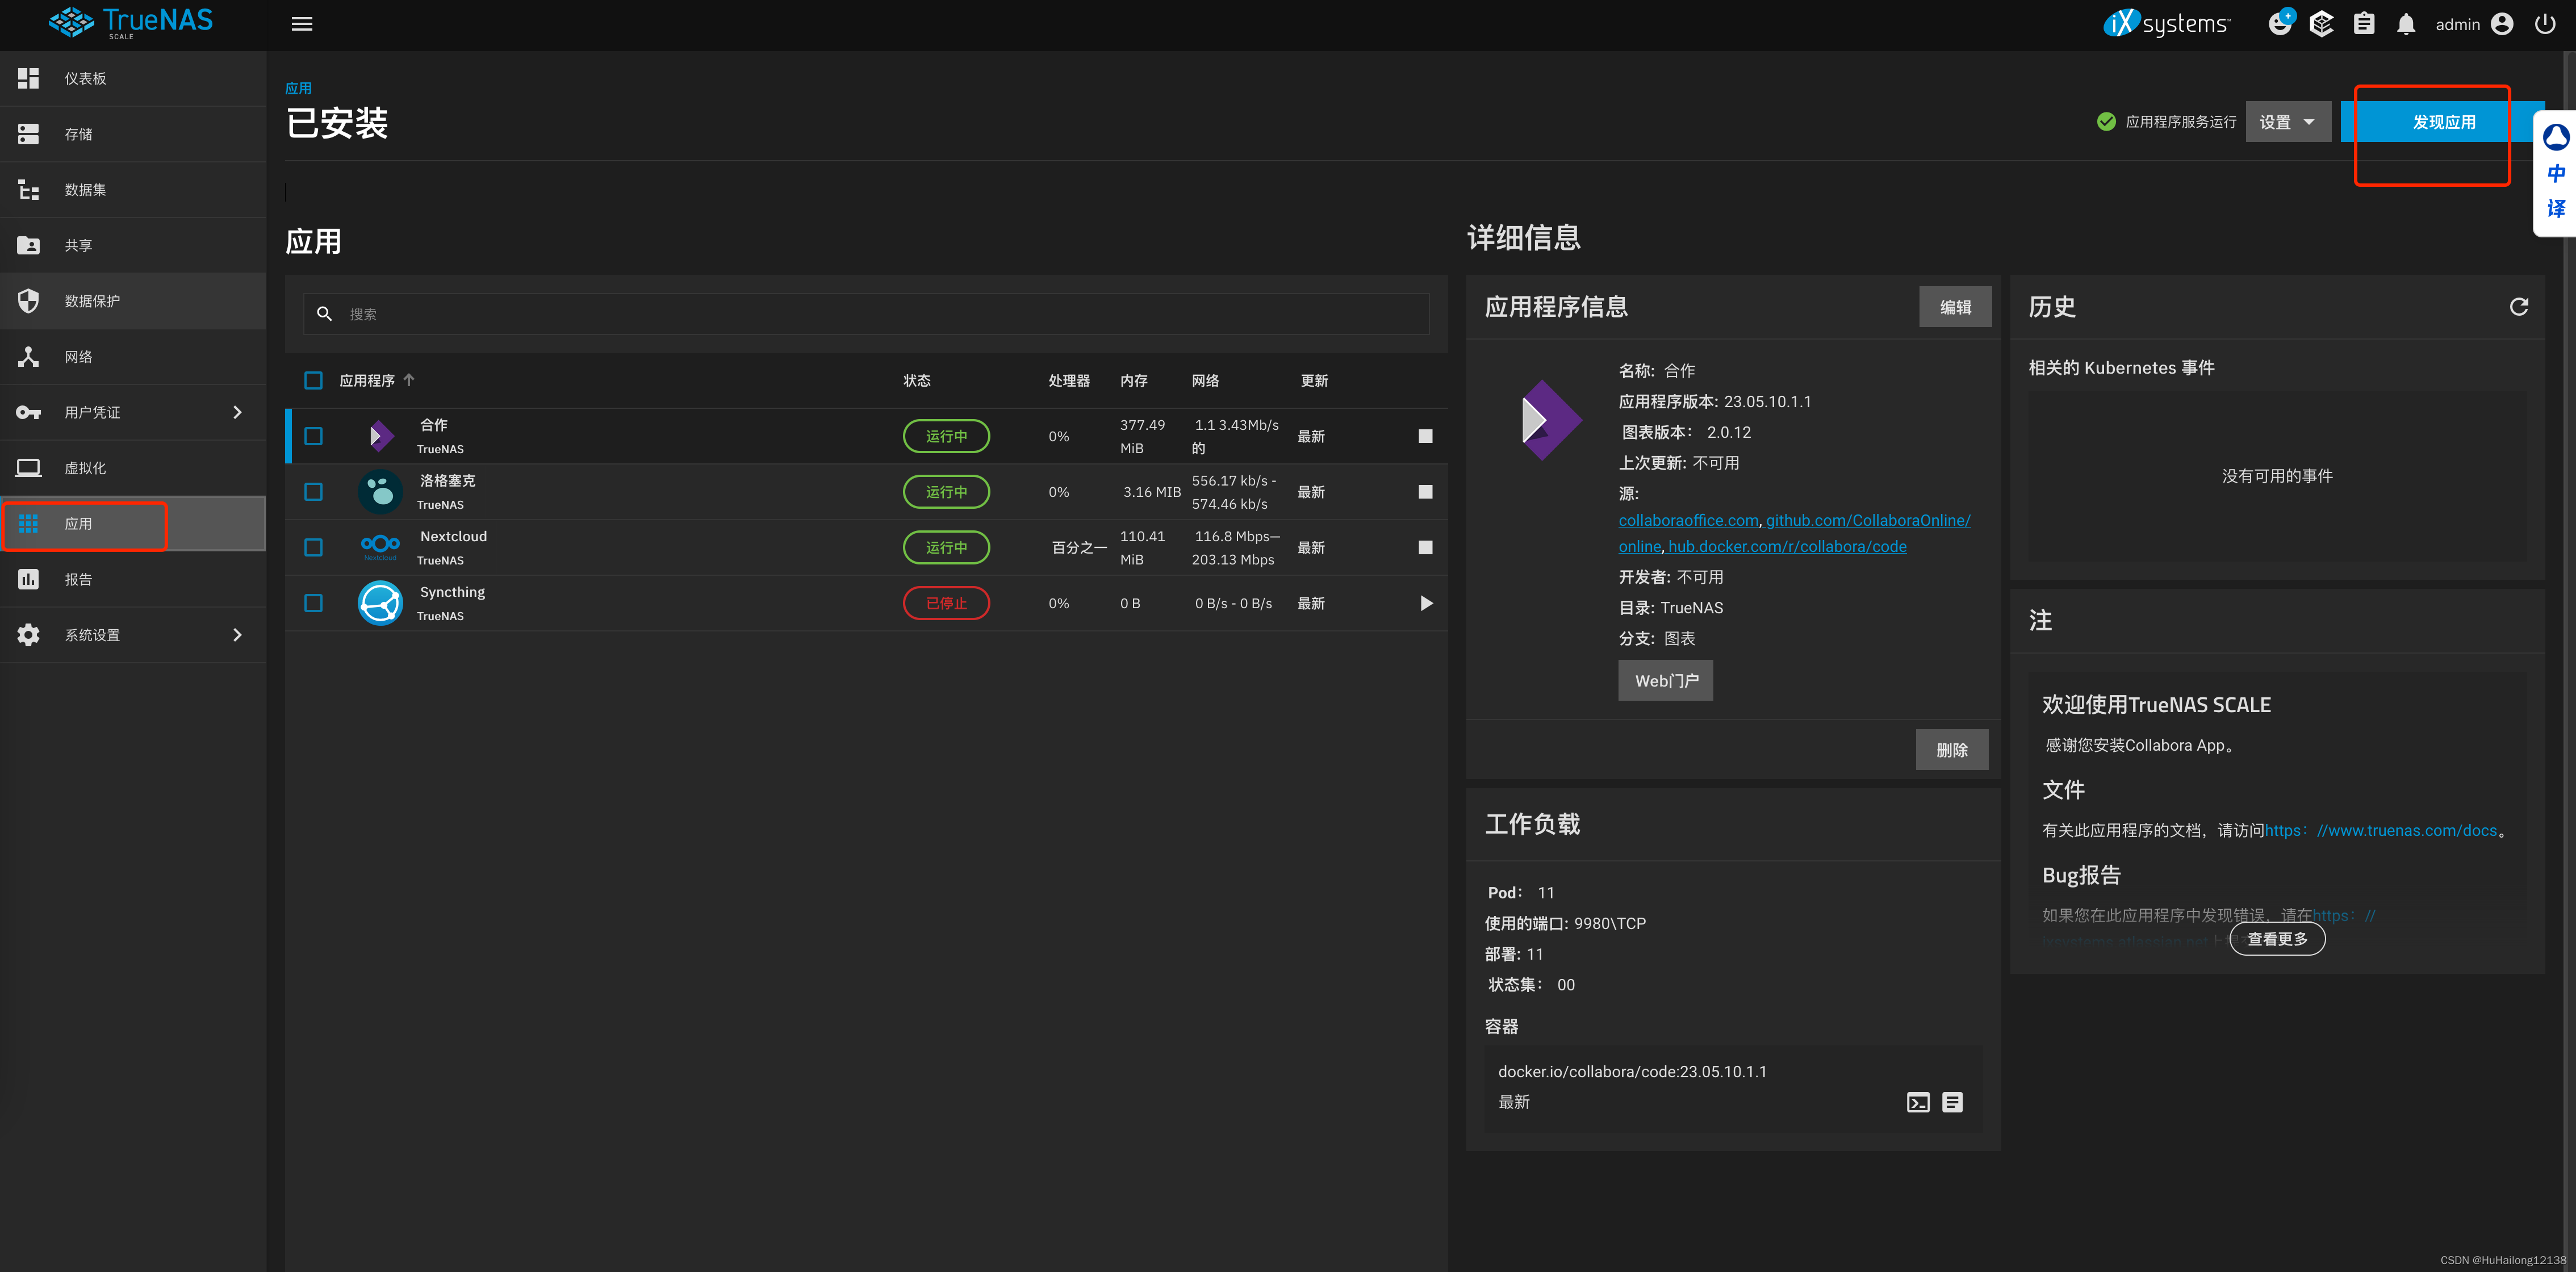This screenshot has width=2576, height=1272.
Task: Refresh the 历史 panel
Action: [x=2518, y=307]
